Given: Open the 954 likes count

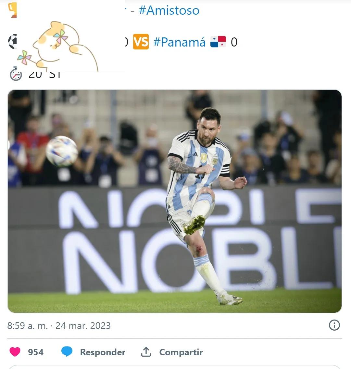Looking at the screenshot, I should (x=36, y=352).
